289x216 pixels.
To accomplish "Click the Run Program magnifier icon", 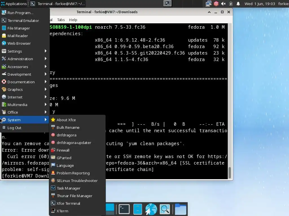I will (x=4, y=12).
